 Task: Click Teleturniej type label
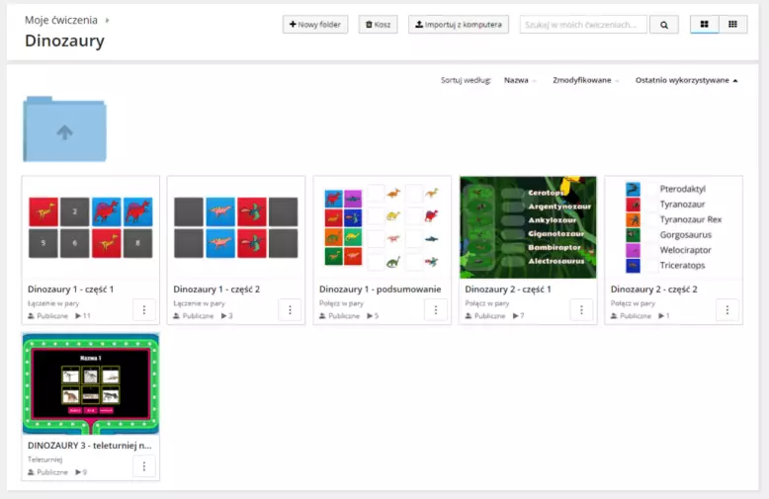click(45, 459)
